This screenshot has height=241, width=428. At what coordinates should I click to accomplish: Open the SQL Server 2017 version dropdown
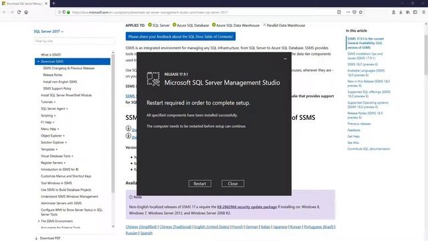[49, 31]
